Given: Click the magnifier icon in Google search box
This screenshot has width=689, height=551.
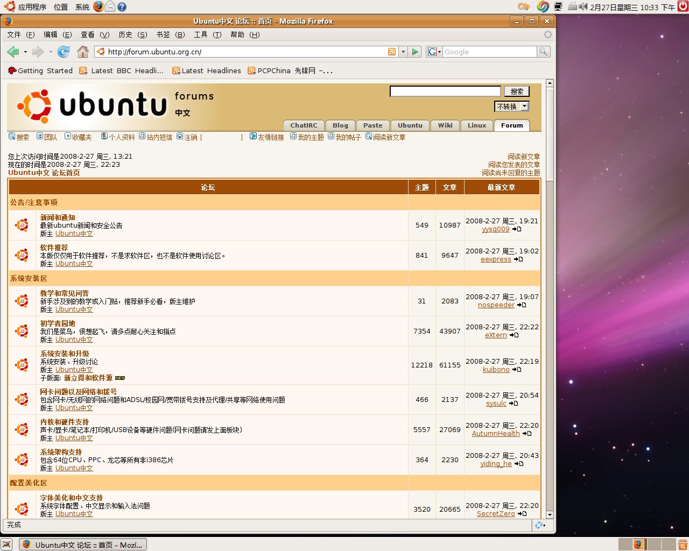Looking at the screenshot, I should [x=544, y=52].
